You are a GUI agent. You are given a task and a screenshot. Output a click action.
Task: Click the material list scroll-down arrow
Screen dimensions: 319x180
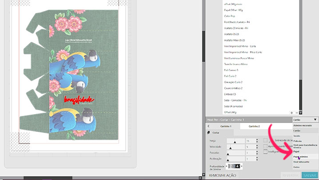click(x=300, y=113)
